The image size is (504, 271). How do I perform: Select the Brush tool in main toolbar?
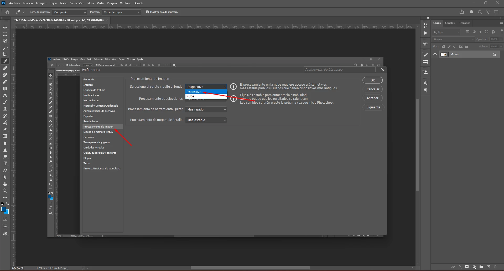(x=5, y=102)
